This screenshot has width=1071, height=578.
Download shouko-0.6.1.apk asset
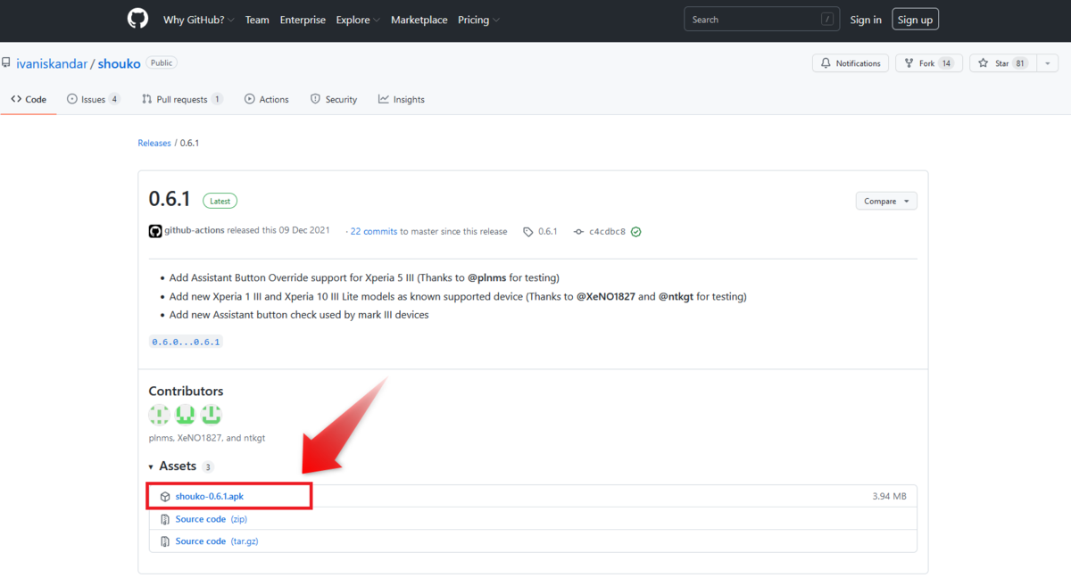[x=210, y=496]
